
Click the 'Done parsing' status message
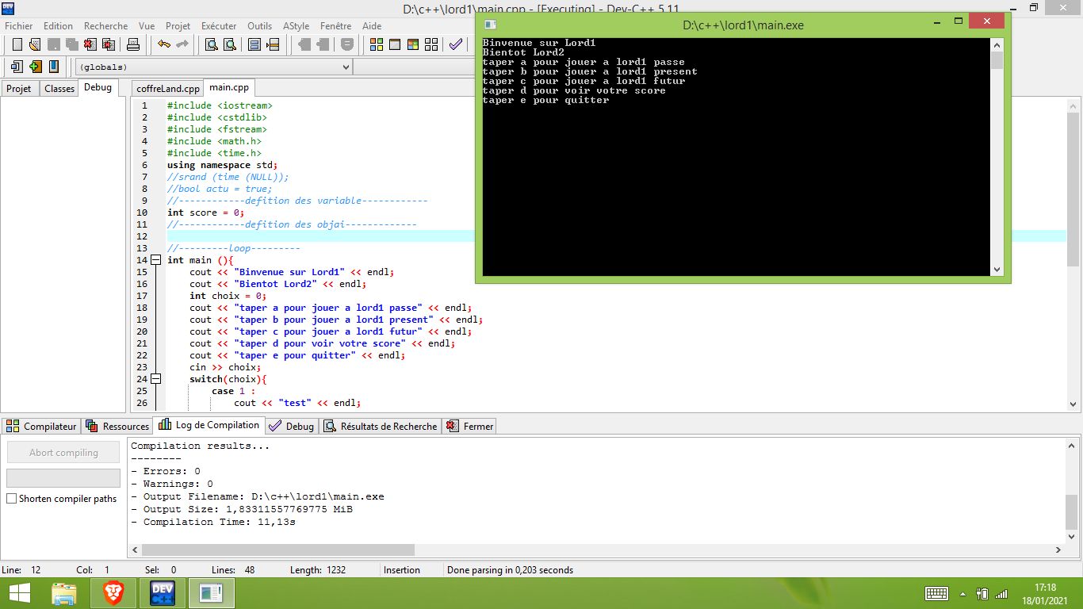pyautogui.click(x=510, y=569)
